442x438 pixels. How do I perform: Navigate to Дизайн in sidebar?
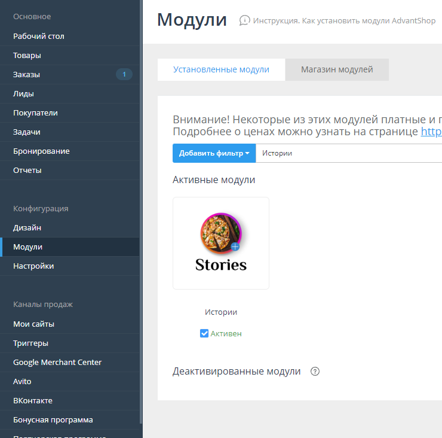[x=27, y=228]
